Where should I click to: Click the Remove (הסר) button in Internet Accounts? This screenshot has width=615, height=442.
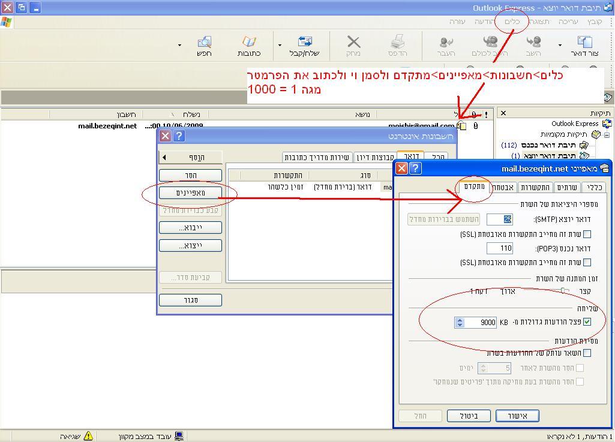click(191, 175)
